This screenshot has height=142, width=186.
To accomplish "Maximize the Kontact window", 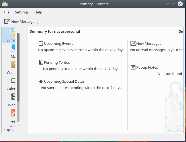I will [x=174, y=4].
